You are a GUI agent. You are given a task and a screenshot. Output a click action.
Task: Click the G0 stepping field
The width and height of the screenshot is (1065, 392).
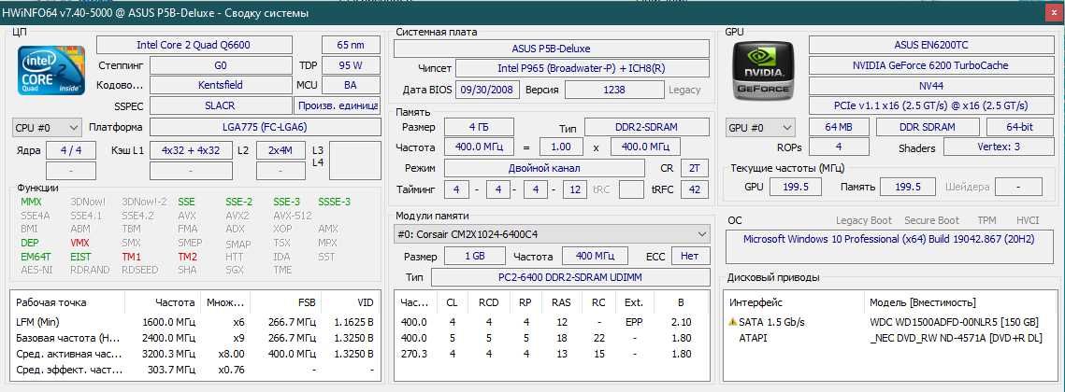pos(220,65)
